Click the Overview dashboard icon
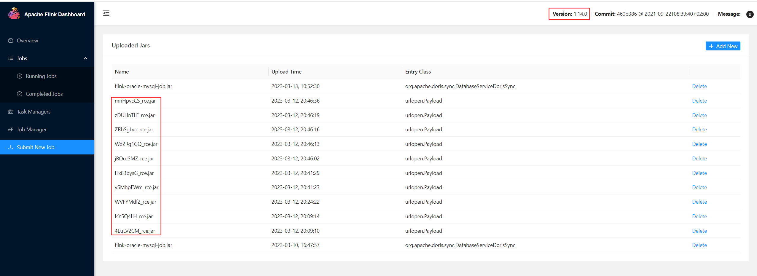Viewport: 757px width, 276px height. (11, 41)
